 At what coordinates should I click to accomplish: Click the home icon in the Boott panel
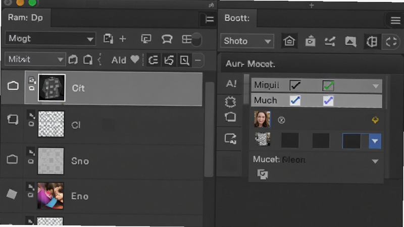pyautogui.click(x=289, y=41)
